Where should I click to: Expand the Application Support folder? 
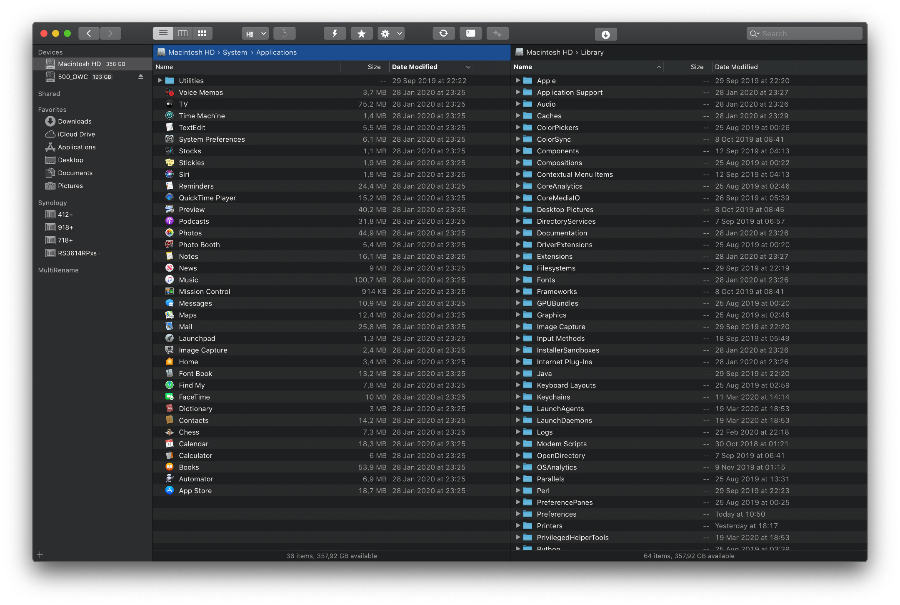tap(517, 92)
